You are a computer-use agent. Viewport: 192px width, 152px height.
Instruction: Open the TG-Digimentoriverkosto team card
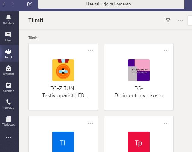coord(139,77)
